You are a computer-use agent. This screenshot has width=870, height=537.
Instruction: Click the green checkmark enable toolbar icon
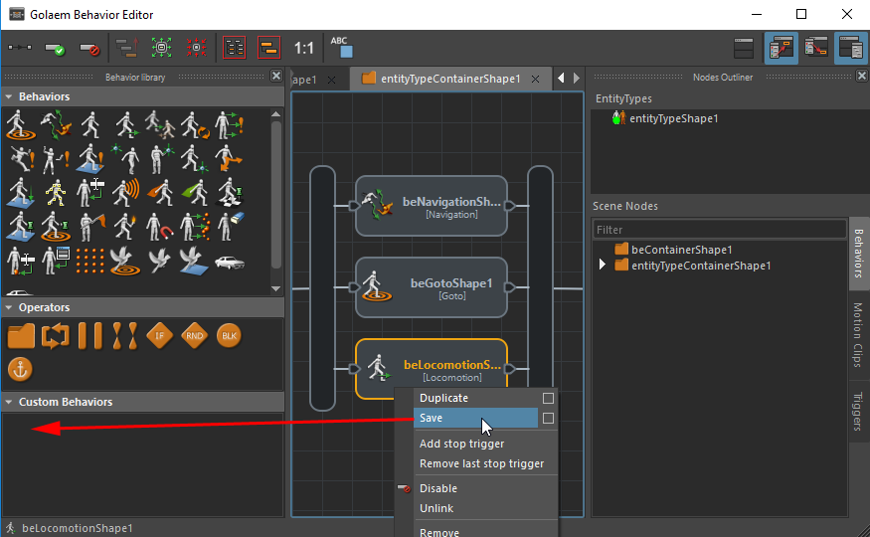55,49
